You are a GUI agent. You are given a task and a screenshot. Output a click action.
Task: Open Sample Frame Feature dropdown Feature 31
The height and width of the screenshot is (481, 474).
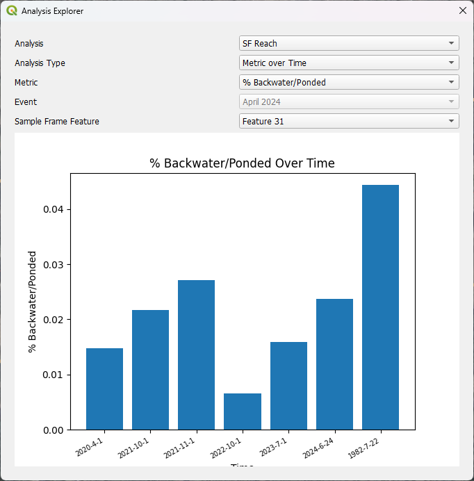tap(349, 121)
